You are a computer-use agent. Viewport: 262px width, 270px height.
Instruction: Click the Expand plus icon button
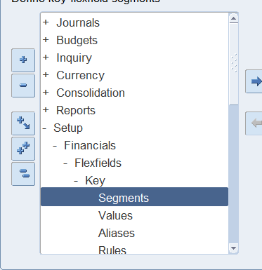pos(23,60)
